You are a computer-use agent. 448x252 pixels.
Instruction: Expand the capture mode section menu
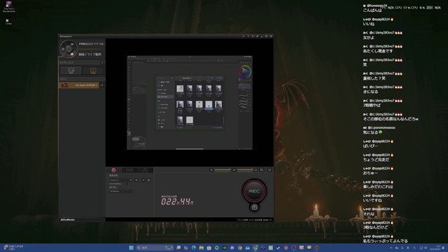(102, 62)
